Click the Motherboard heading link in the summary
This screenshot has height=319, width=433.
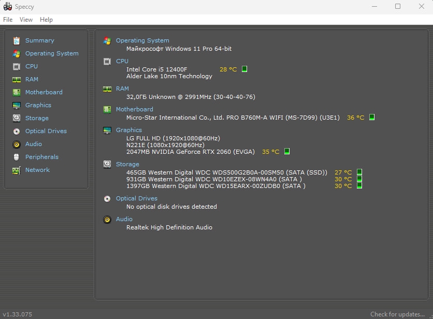click(x=135, y=109)
